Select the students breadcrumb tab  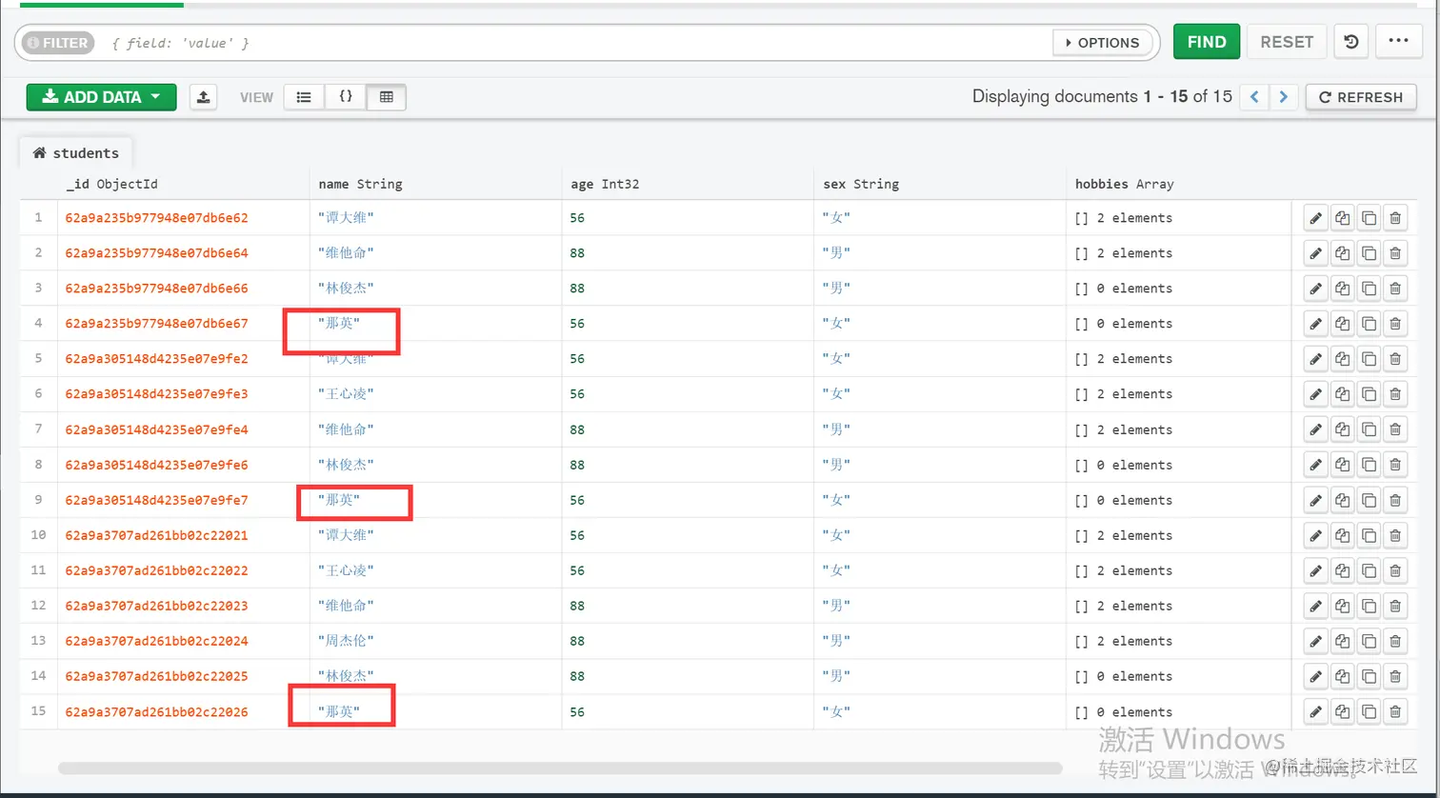[x=76, y=152]
